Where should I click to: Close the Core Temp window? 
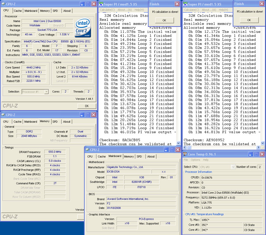pos(262,154)
